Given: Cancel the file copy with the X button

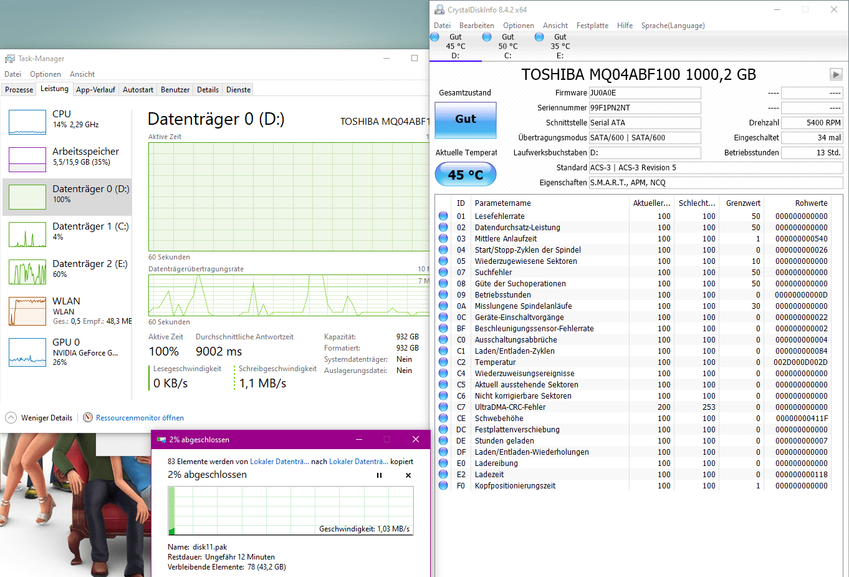Looking at the screenshot, I should [x=408, y=475].
